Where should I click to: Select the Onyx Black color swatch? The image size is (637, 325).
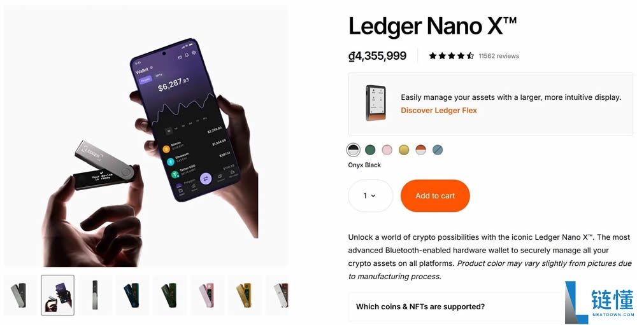[354, 150]
